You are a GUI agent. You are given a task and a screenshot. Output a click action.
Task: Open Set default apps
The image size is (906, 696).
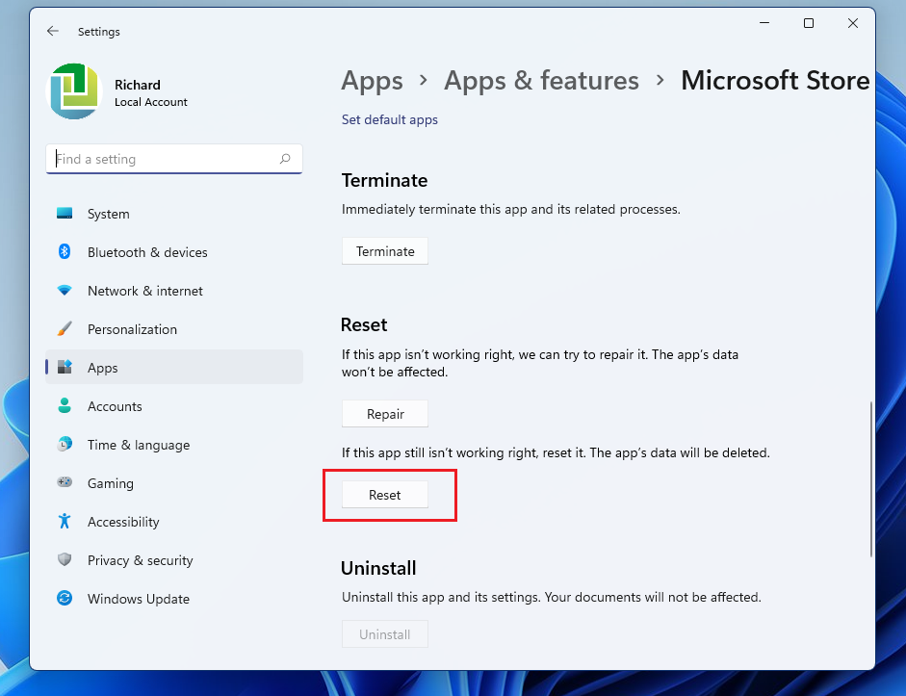pyautogui.click(x=389, y=119)
